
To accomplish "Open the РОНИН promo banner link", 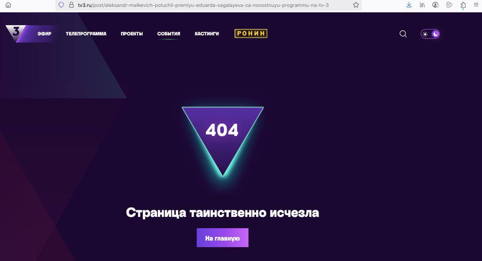I will 251,34.
